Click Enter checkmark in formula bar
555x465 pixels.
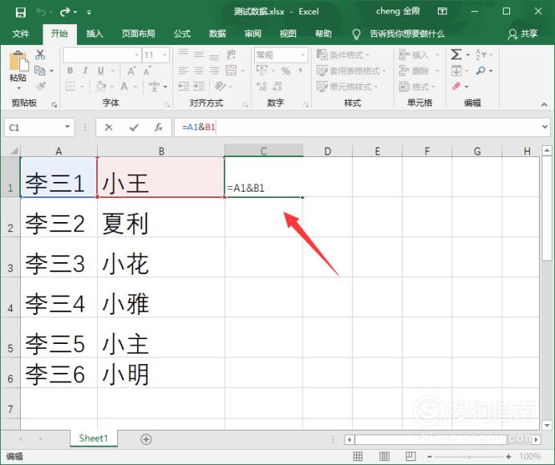(x=133, y=127)
